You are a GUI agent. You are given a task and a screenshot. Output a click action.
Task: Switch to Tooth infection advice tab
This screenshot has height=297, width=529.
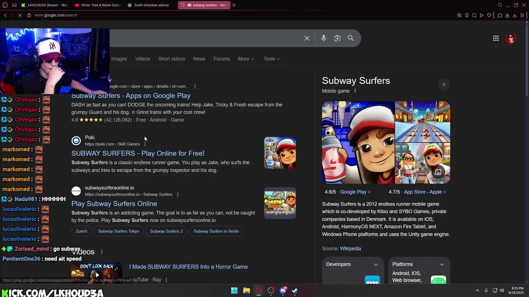pyautogui.click(x=151, y=5)
